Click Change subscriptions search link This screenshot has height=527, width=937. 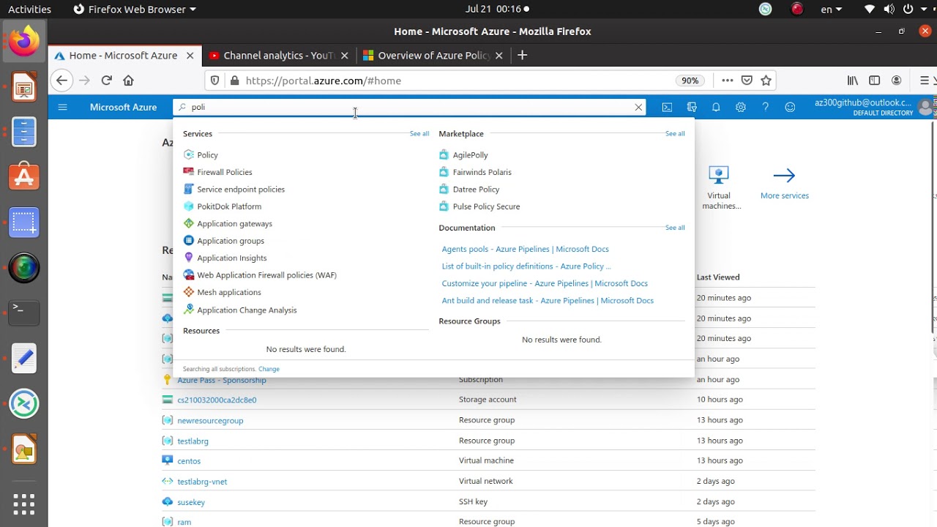(x=269, y=369)
